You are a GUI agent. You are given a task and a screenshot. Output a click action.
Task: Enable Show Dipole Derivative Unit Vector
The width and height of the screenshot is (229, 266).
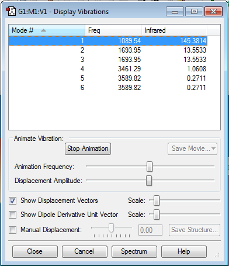pyautogui.click(x=13, y=215)
